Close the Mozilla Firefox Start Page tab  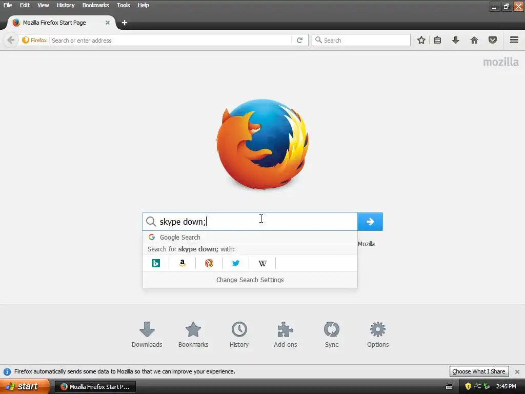pyautogui.click(x=108, y=23)
